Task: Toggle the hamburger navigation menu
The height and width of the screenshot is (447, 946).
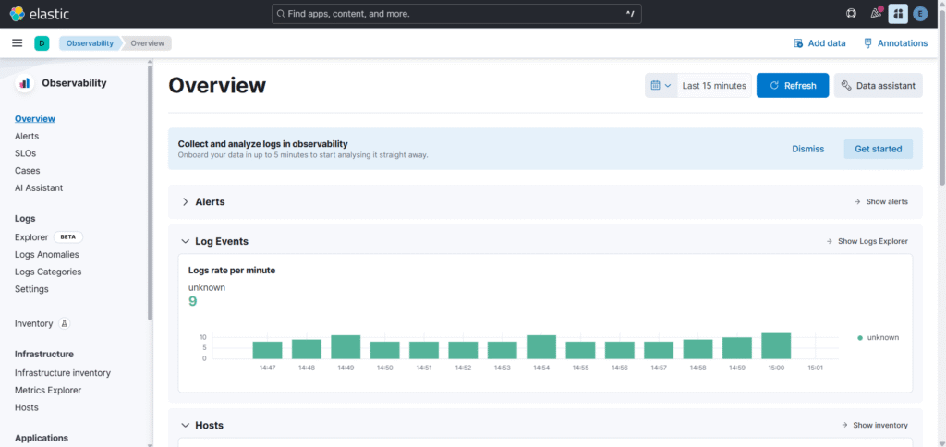Action: [x=18, y=42]
